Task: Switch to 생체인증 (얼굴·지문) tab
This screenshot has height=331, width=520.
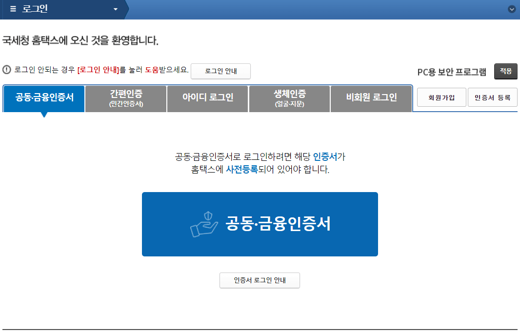Action: point(290,99)
